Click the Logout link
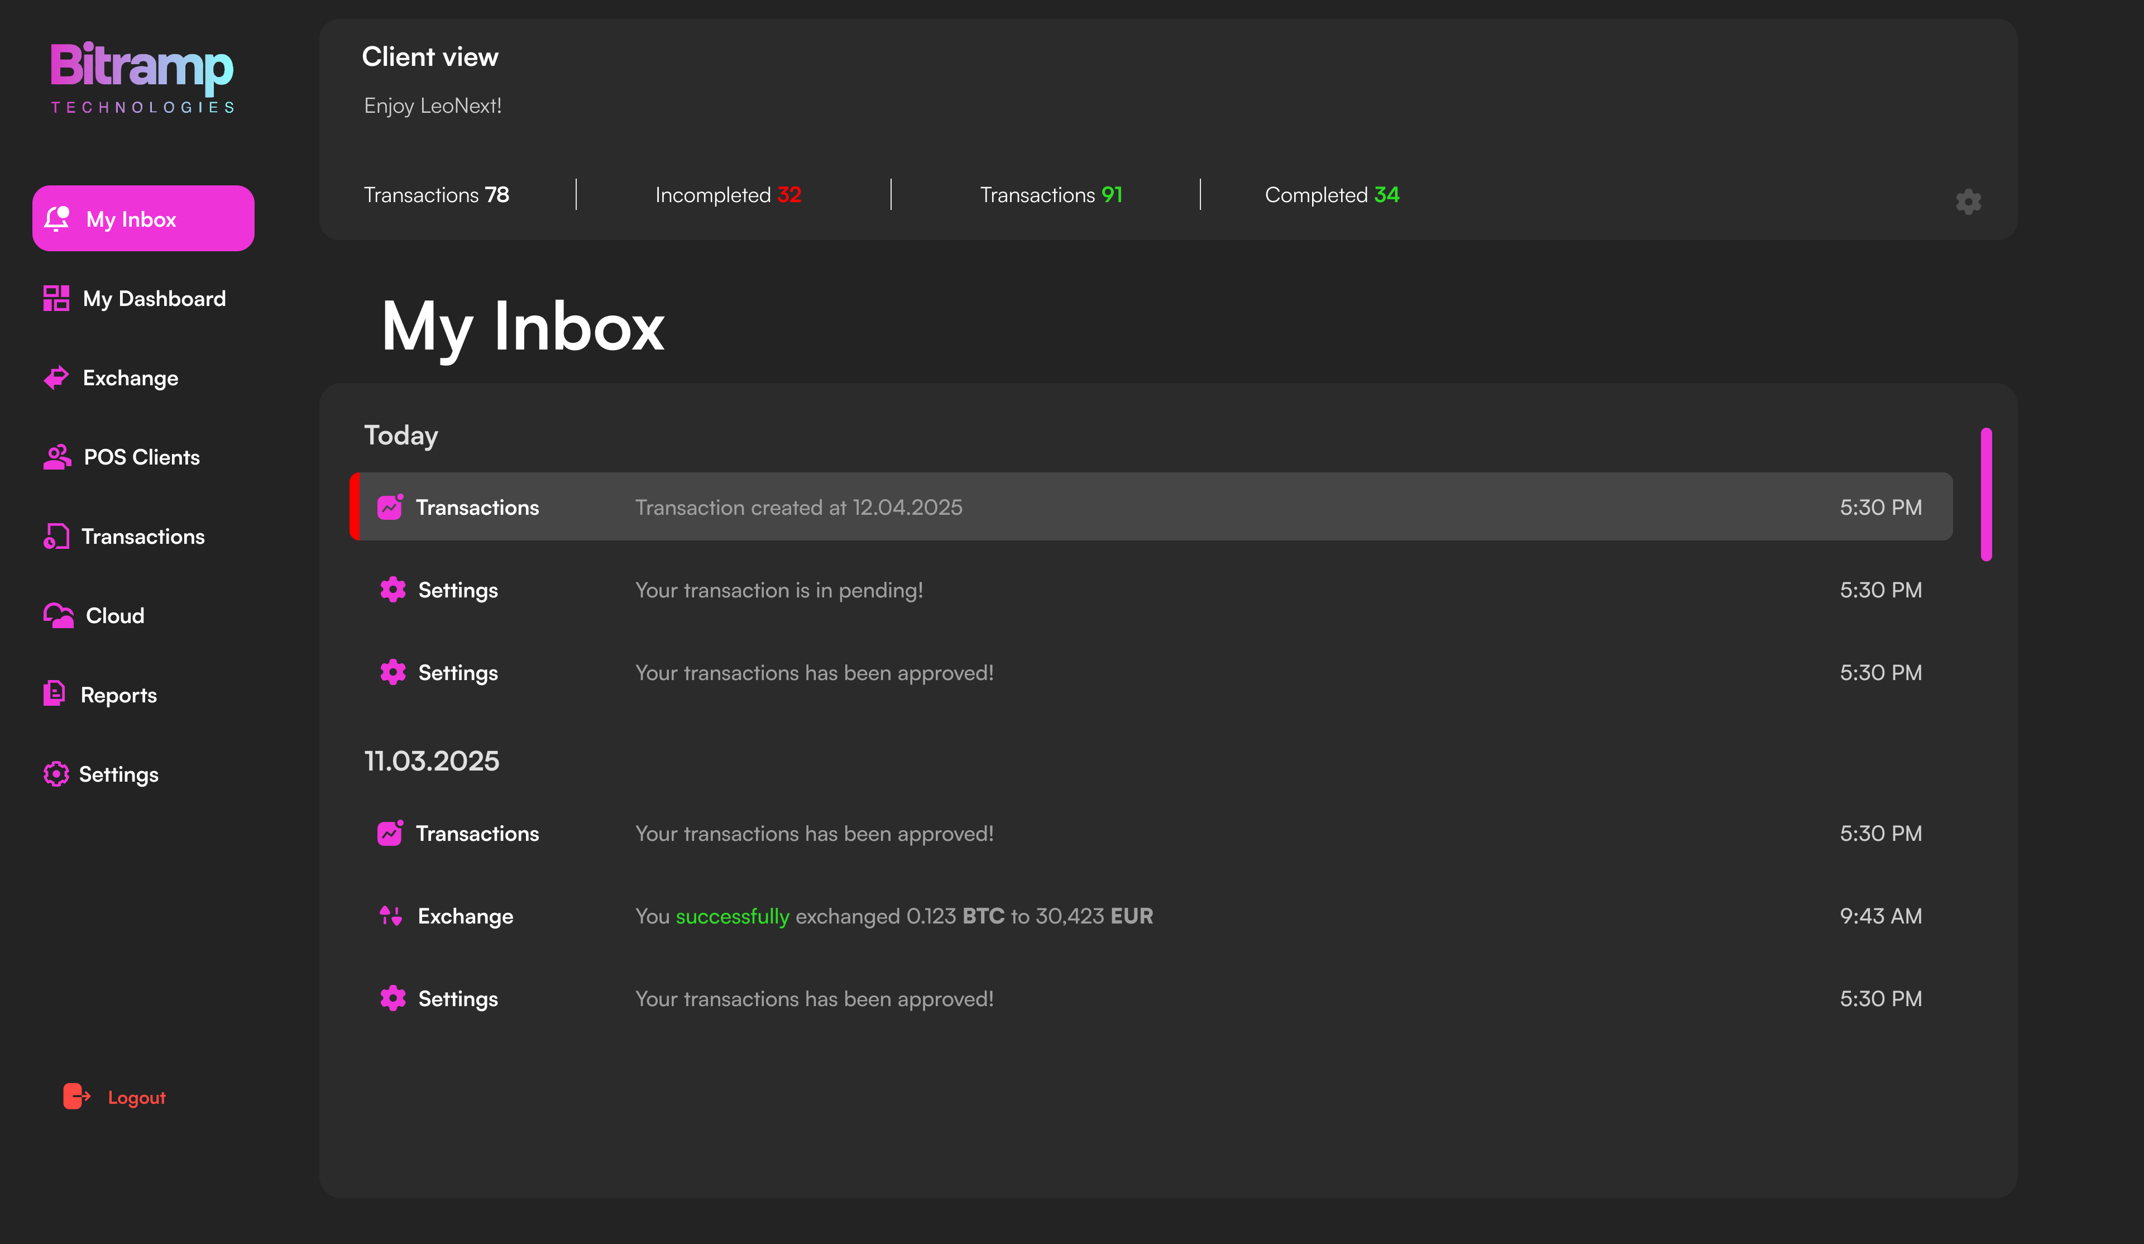The height and width of the screenshot is (1244, 2144). (x=136, y=1098)
